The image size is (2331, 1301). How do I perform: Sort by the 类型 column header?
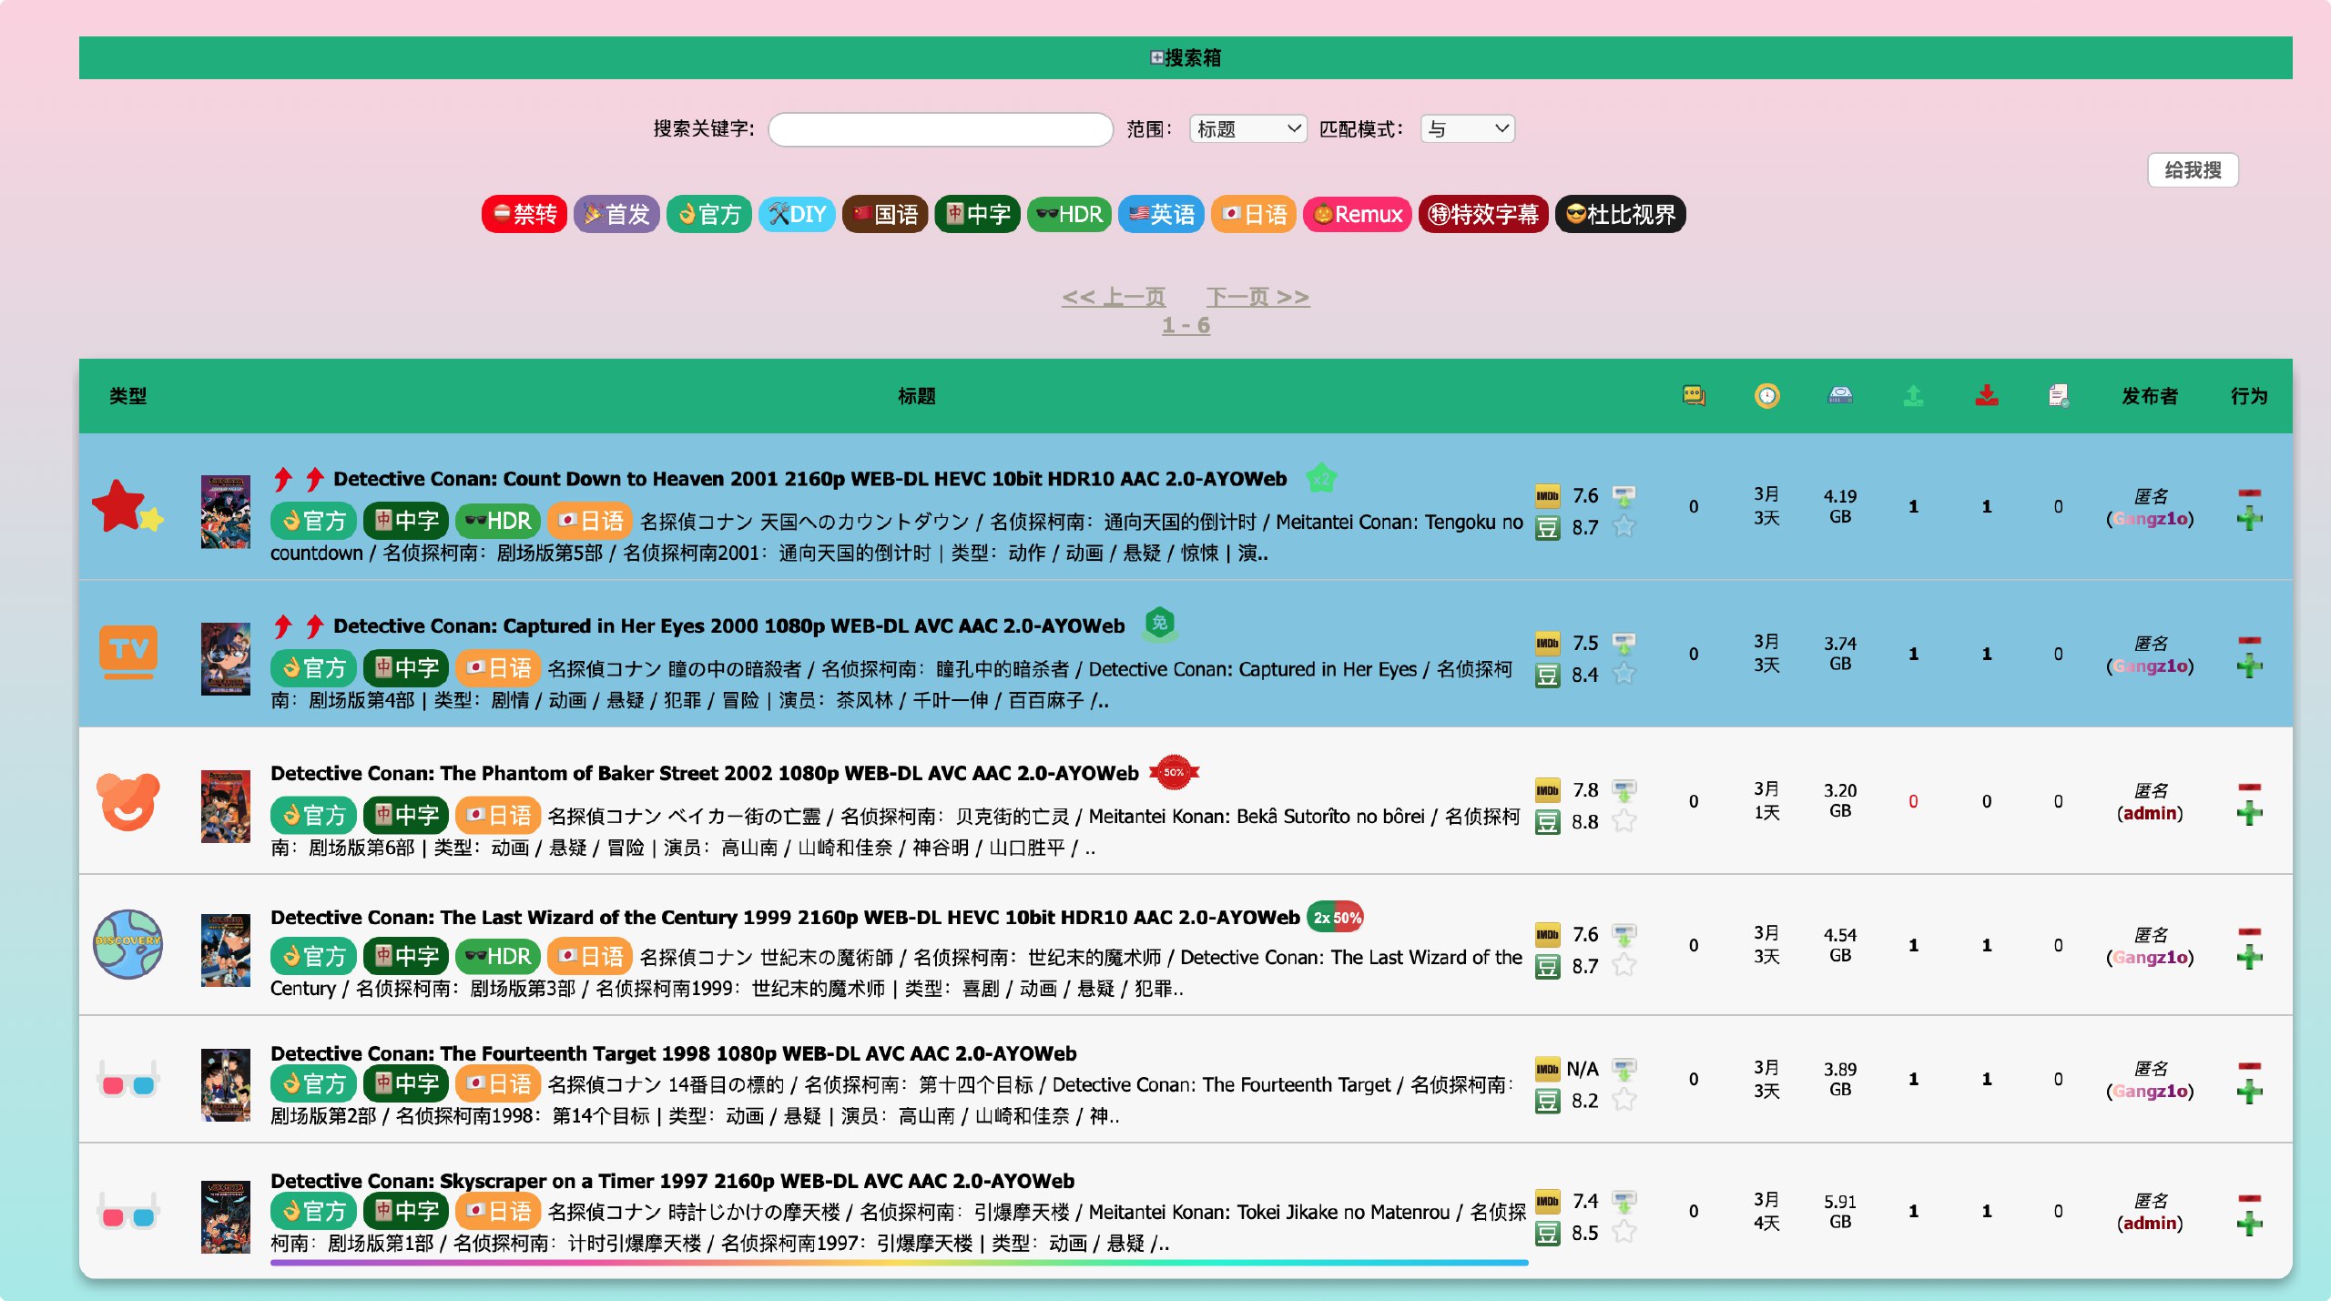[127, 396]
